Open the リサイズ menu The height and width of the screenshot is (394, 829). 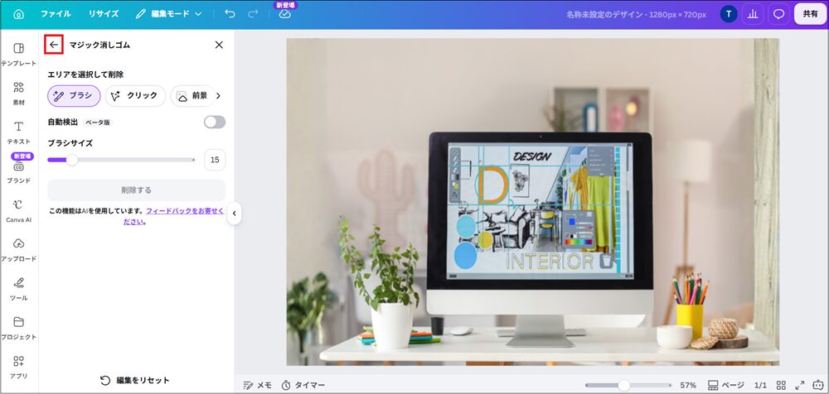(104, 14)
